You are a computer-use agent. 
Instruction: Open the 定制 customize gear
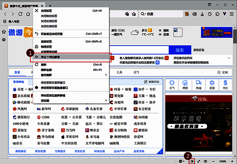coord(223,72)
